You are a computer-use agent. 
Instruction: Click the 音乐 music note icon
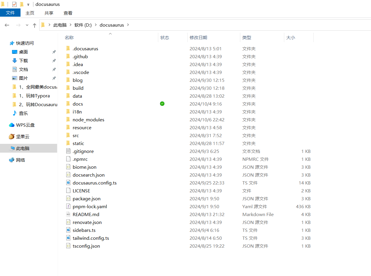click(14, 113)
